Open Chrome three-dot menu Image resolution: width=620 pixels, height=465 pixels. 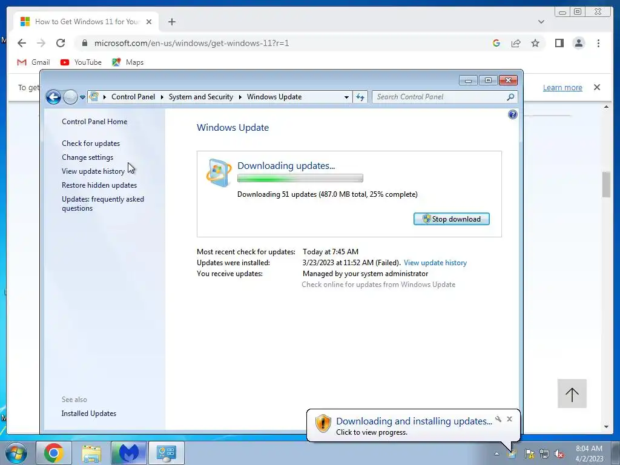(x=598, y=43)
